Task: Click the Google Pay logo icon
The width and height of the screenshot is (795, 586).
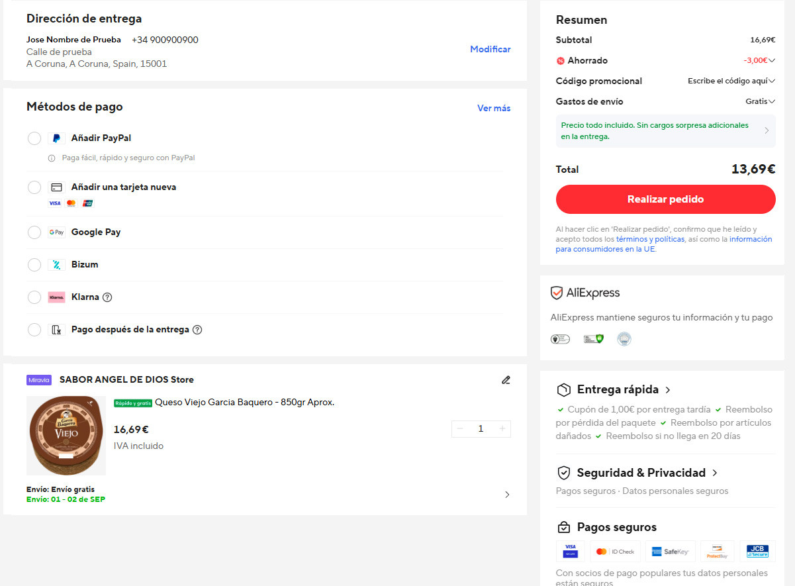Action: [x=56, y=232]
